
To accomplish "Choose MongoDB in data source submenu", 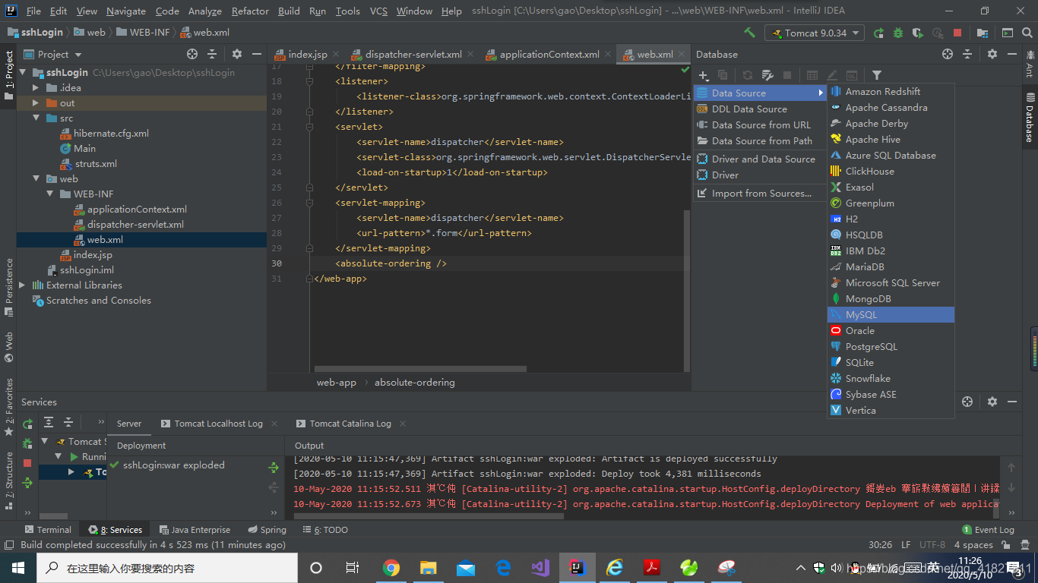I will tap(891, 299).
